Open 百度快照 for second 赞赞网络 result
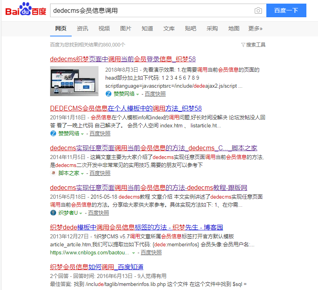The width and height of the screenshot is (318, 290). pyautogui.click(x=100, y=134)
